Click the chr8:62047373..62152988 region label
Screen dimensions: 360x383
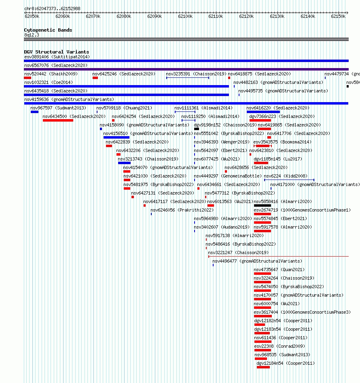(x=52, y=9)
